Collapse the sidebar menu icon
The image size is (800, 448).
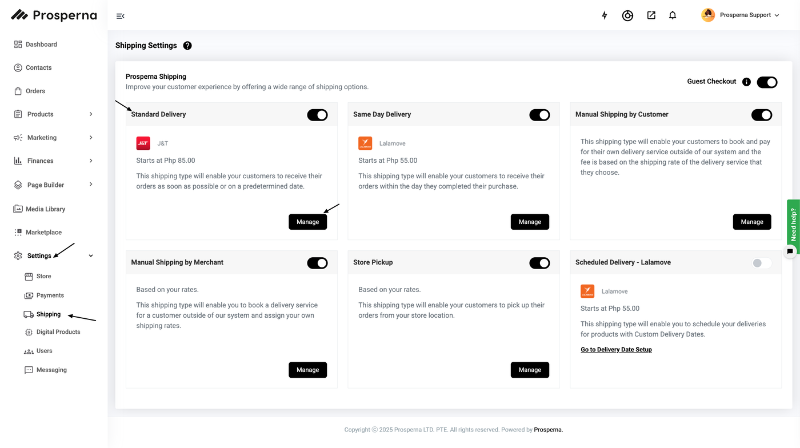(x=120, y=16)
